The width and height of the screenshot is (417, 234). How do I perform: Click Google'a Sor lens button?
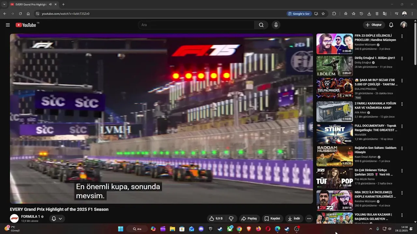pyautogui.click(x=298, y=14)
